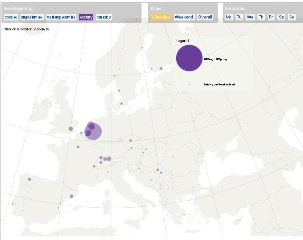
Task: Pick Tuesday (Tu) day button
Action: coord(239,17)
